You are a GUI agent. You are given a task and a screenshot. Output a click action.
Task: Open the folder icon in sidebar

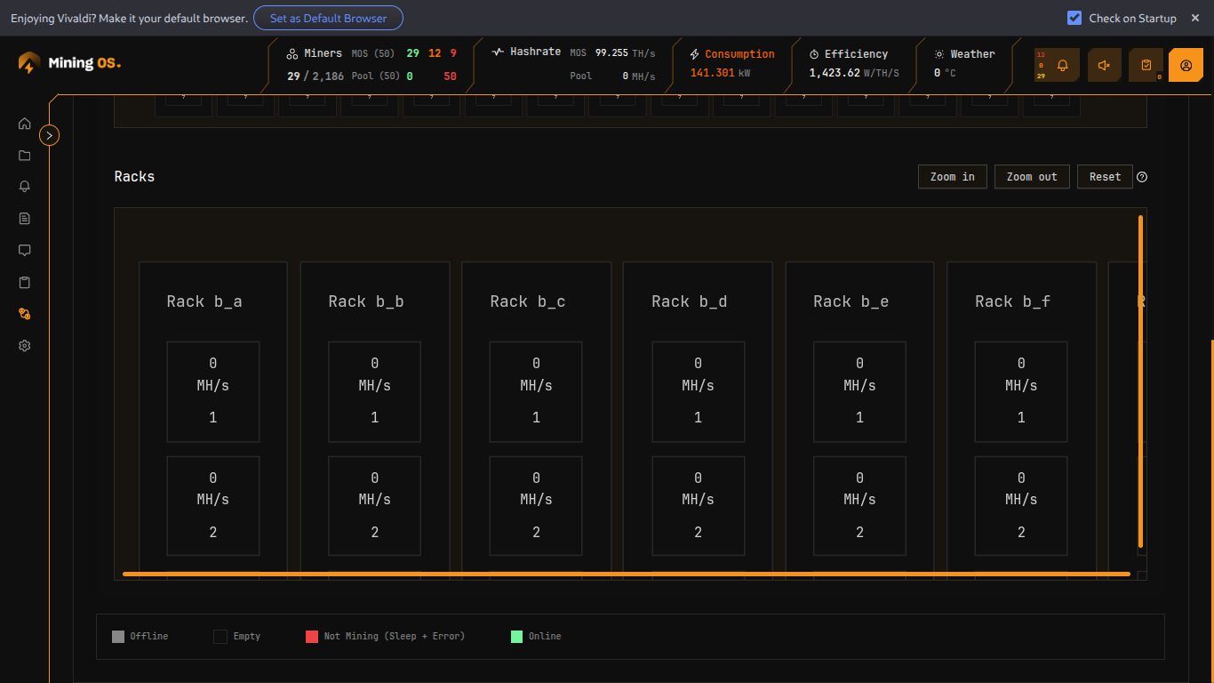25,156
